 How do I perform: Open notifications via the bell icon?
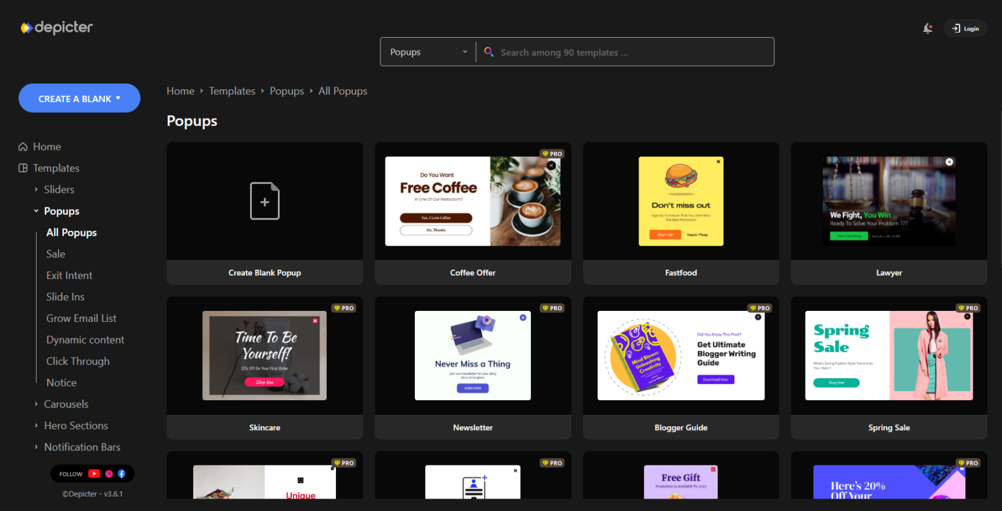(x=927, y=29)
